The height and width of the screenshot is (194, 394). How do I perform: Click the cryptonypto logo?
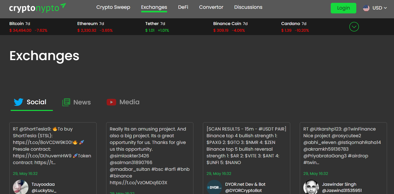point(37,8)
